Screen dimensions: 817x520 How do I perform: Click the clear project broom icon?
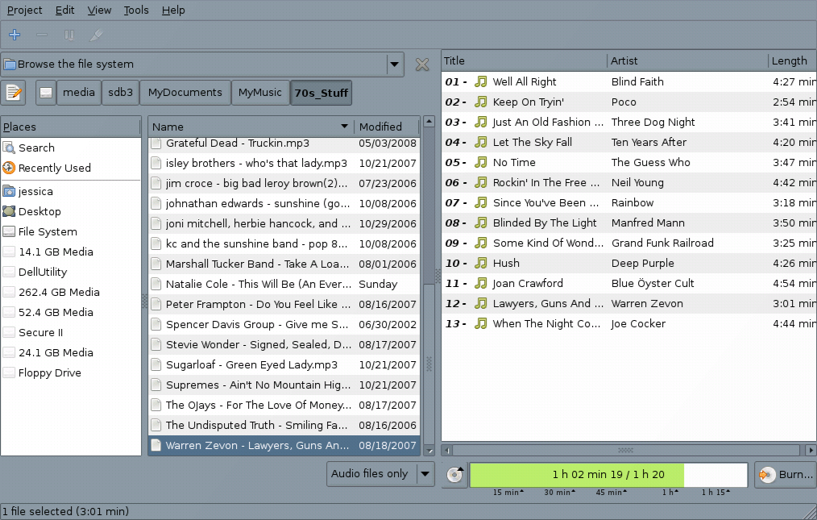pyautogui.click(x=97, y=35)
